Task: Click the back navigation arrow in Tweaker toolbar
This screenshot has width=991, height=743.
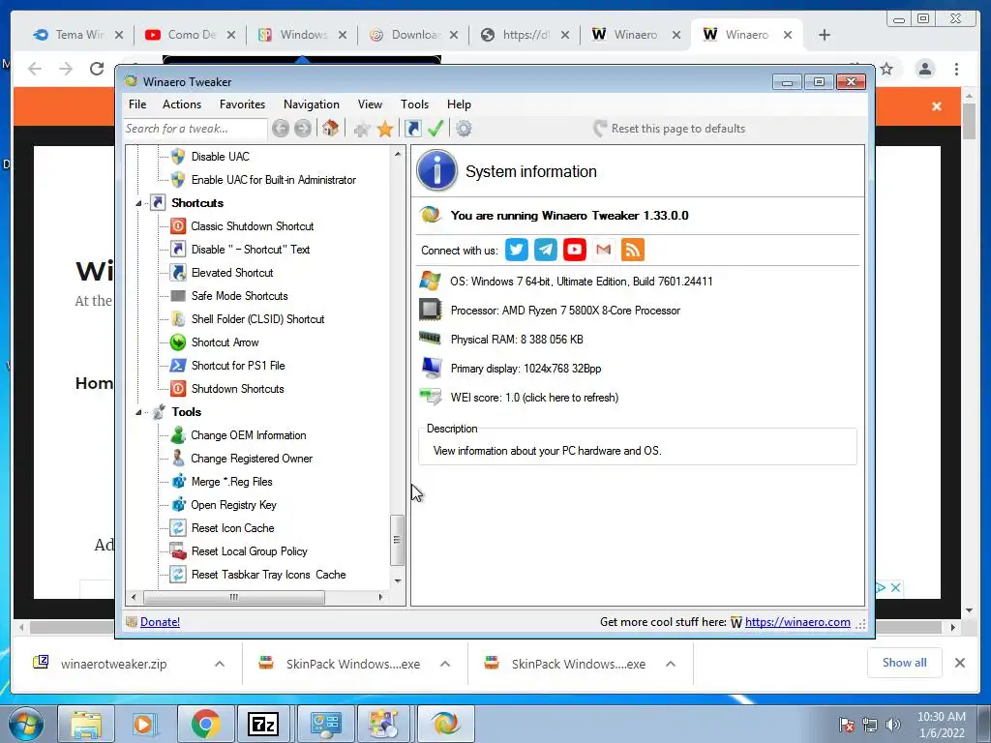Action: coord(281,129)
